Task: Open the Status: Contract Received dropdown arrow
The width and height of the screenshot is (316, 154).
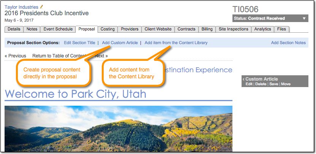Action: click(x=304, y=18)
